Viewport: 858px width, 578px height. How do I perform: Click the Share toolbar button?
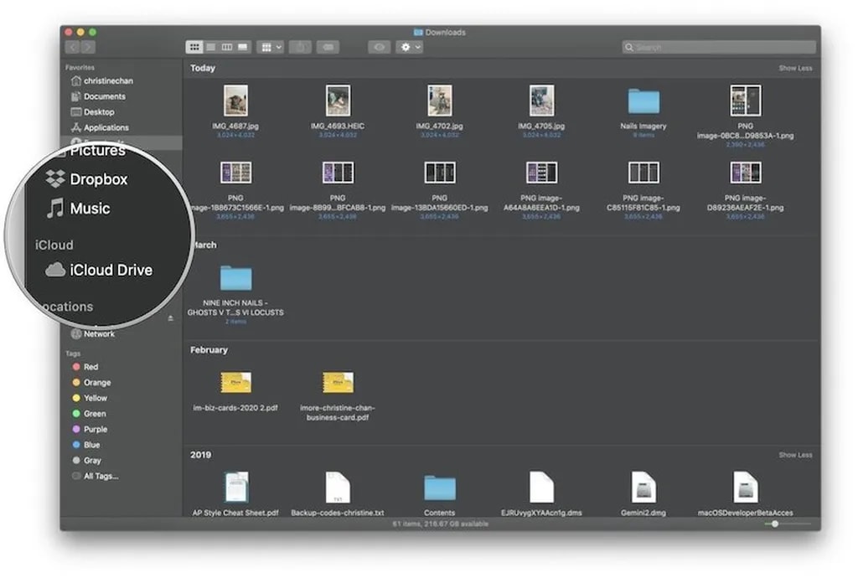click(x=300, y=48)
